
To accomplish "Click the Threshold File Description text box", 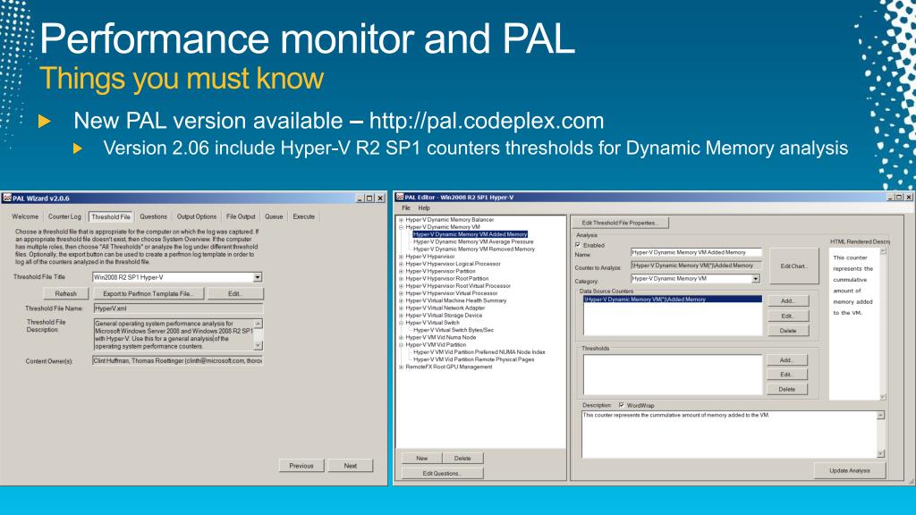I will click(x=173, y=334).
